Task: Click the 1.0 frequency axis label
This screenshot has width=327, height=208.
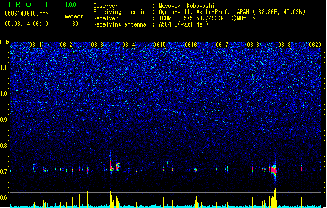Action: (4, 94)
